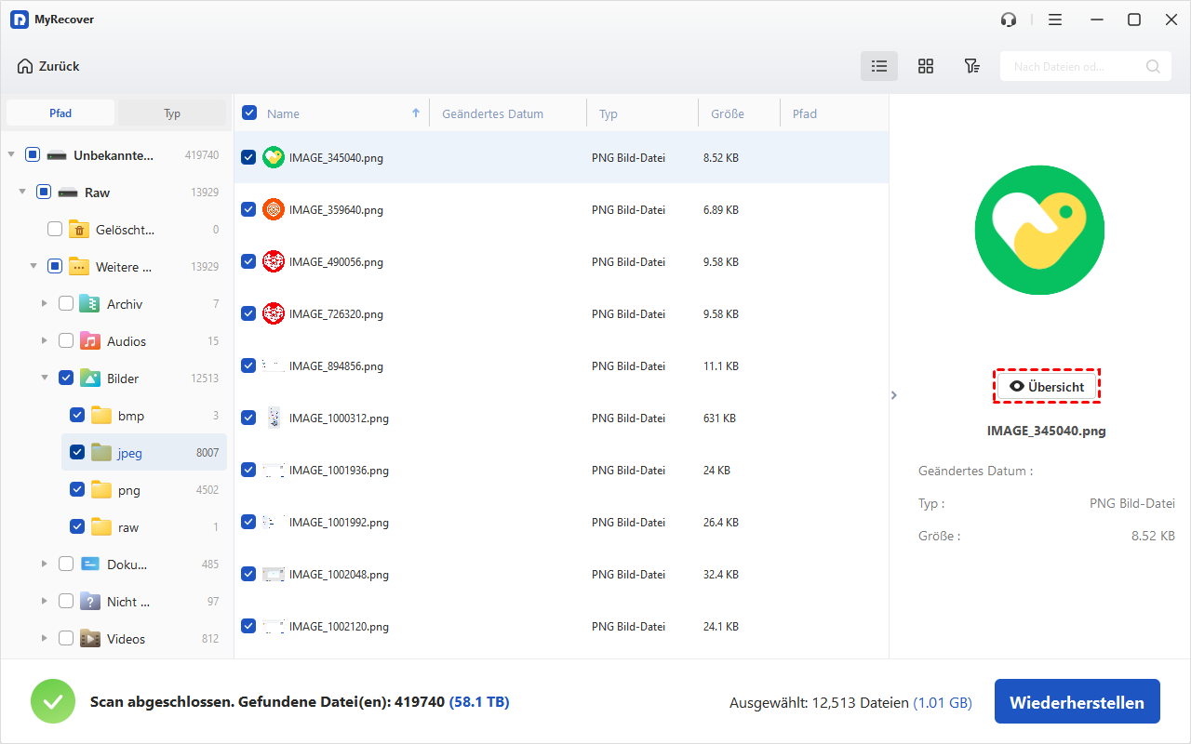Viewport: 1191px width, 744px height.
Task: Click the home icon beside Zurück
Action: (x=25, y=66)
